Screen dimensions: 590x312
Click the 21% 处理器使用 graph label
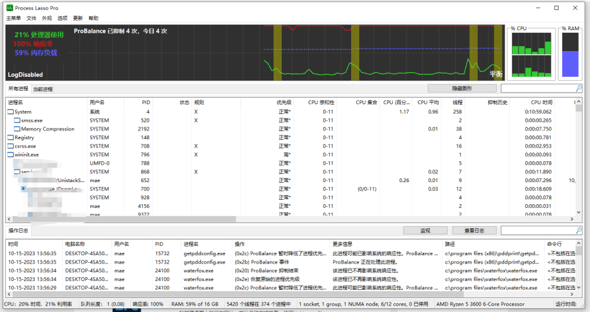pyautogui.click(x=39, y=35)
